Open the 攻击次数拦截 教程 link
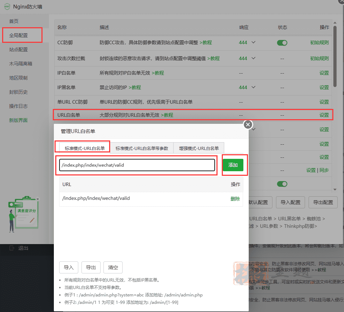Screen dimensions: 344x312 coord(214,58)
